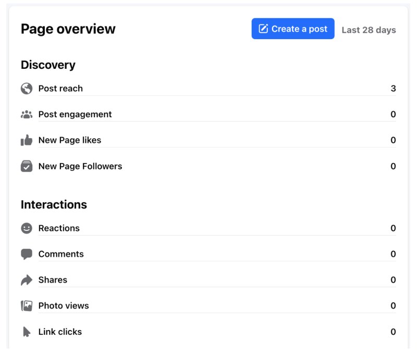Click the Interactions section heading
Image resolution: width=417 pixels, height=354 pixels.
pyautogui.click(x=54, y=205)
